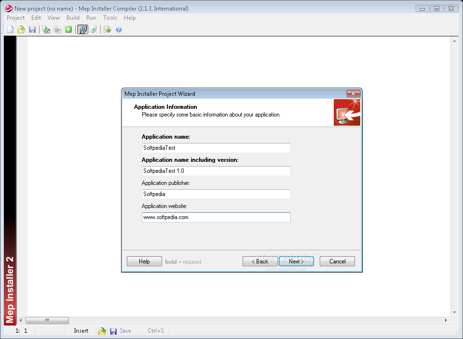This screenshot has width=463, height=339.
Task: Click the Next button in wizard
Action: pyautogui.click(x=296, y=261)
